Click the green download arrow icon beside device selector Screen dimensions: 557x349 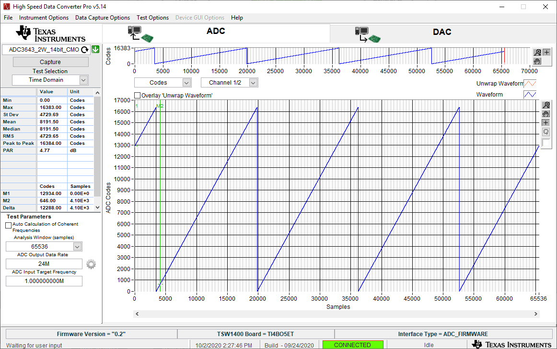coord(95,49)
